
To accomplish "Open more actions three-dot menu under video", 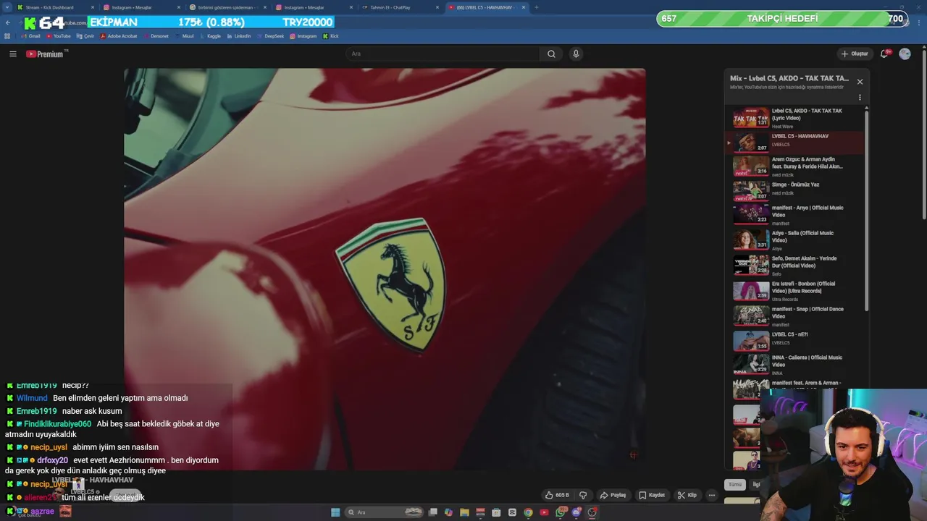I will (712, 495).
